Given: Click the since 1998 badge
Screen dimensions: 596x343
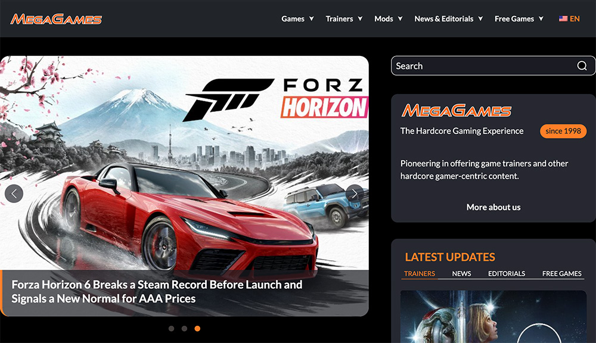Looking at the screenshot, I should point(563,131).
